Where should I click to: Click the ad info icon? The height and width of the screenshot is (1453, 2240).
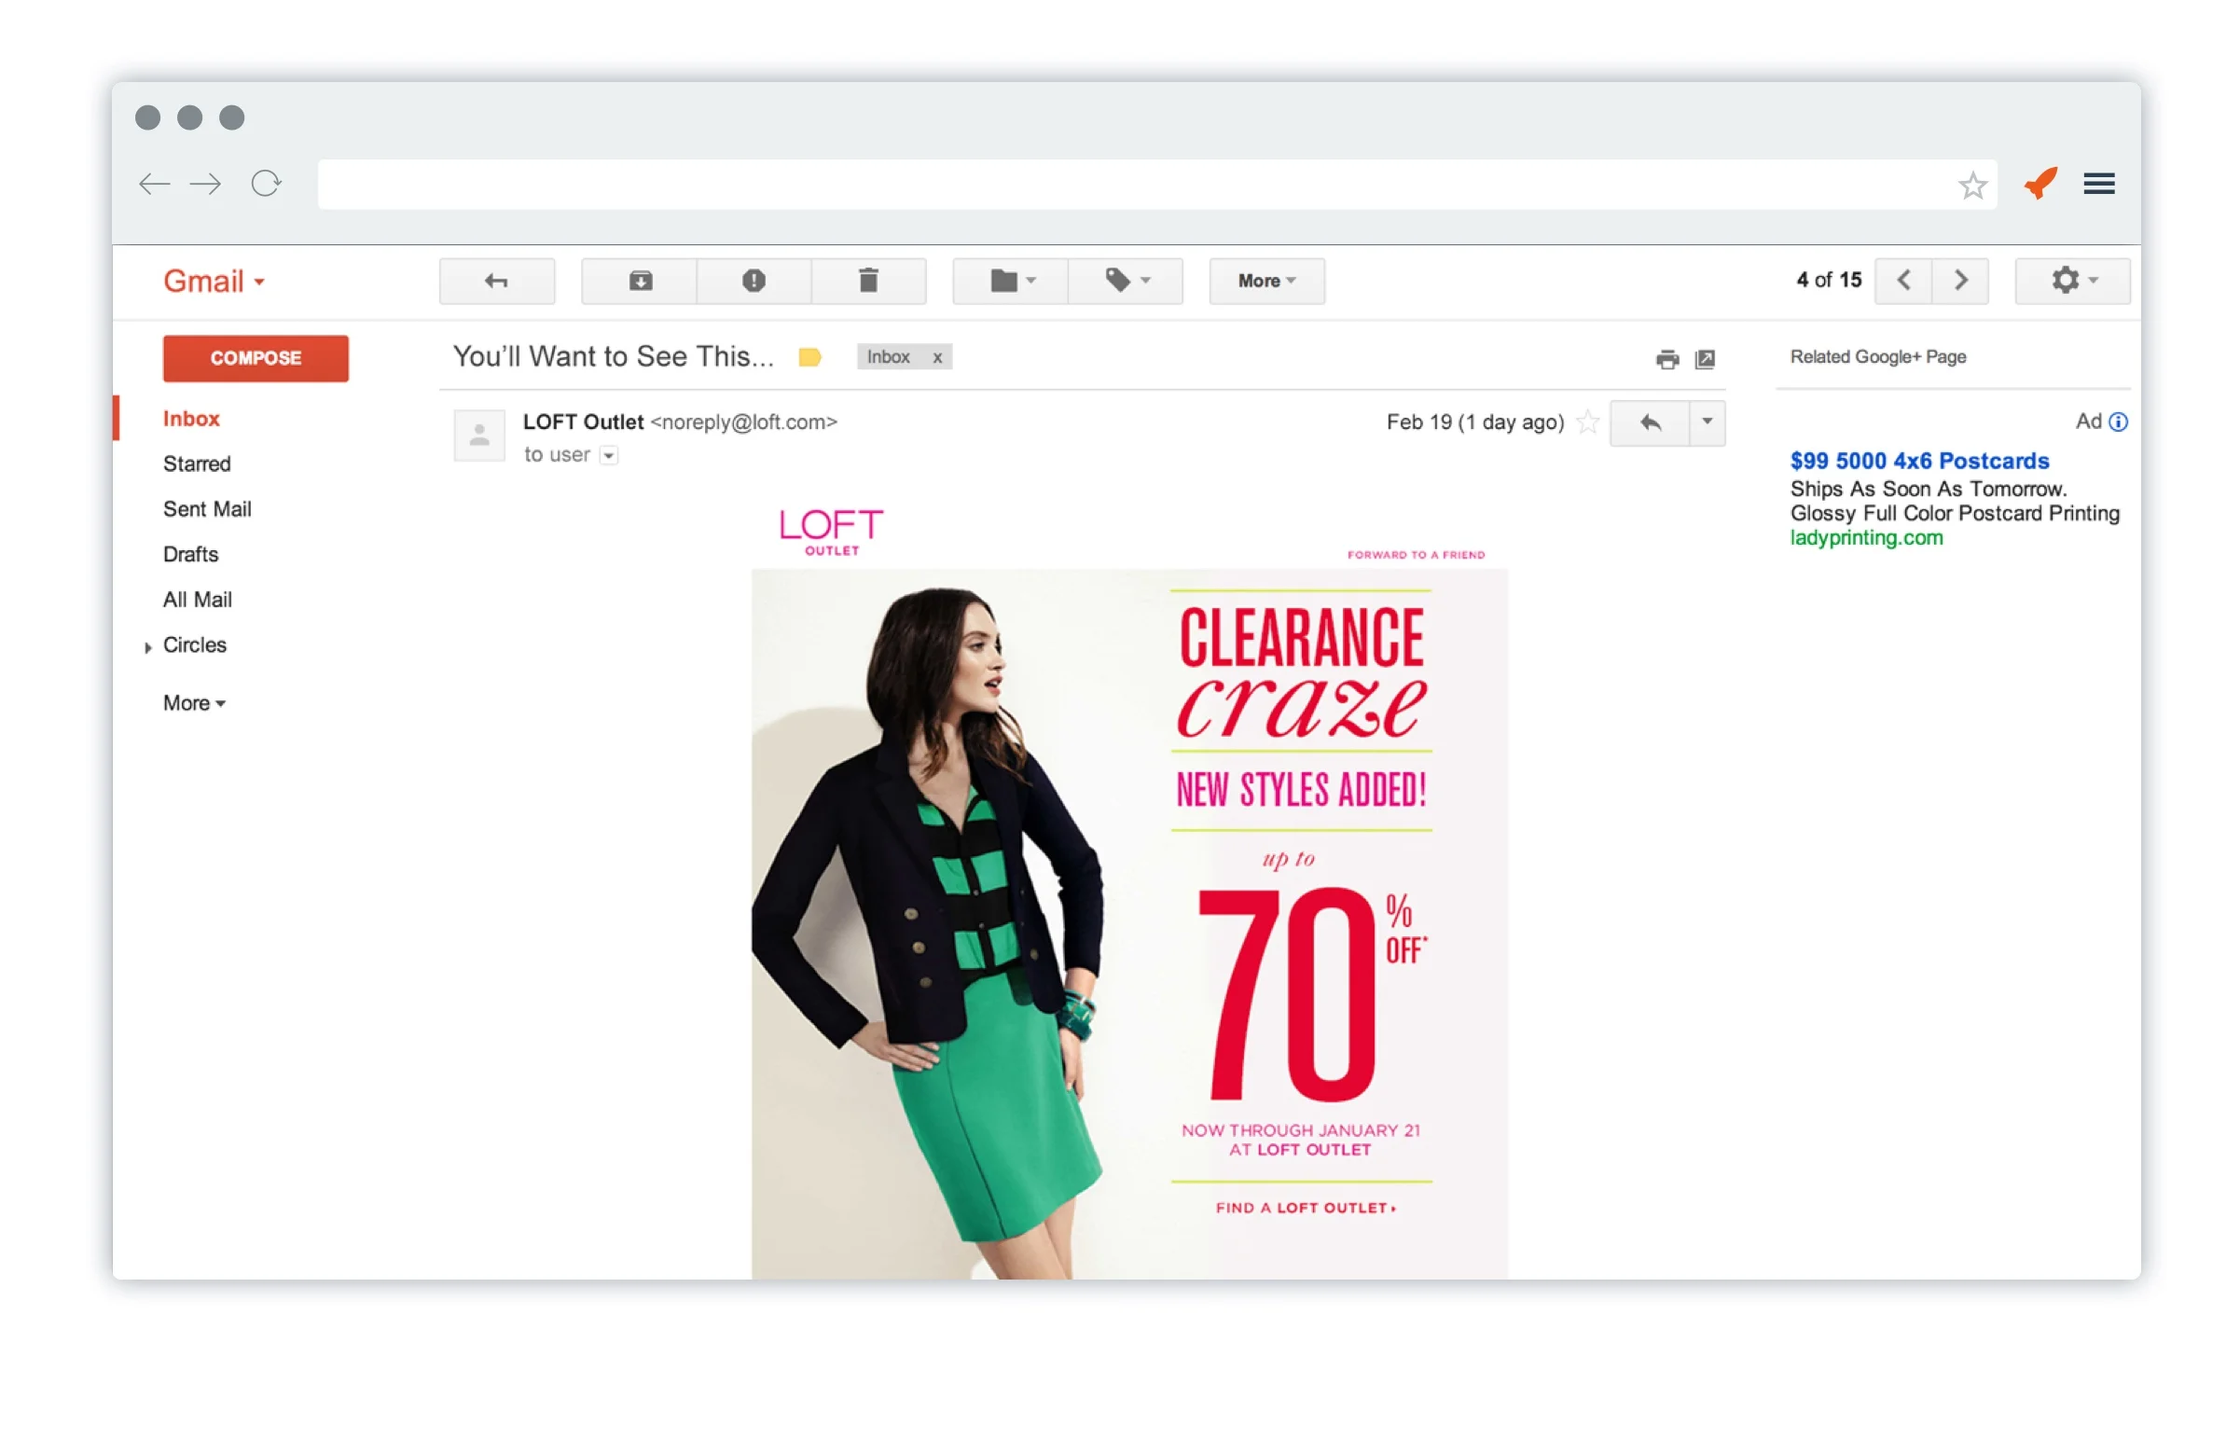click(x=2118, y=422)
